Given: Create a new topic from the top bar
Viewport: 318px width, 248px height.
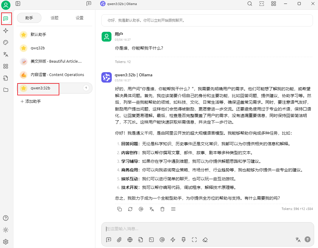Looking at the screenshot, I should [x=89, y=4].
